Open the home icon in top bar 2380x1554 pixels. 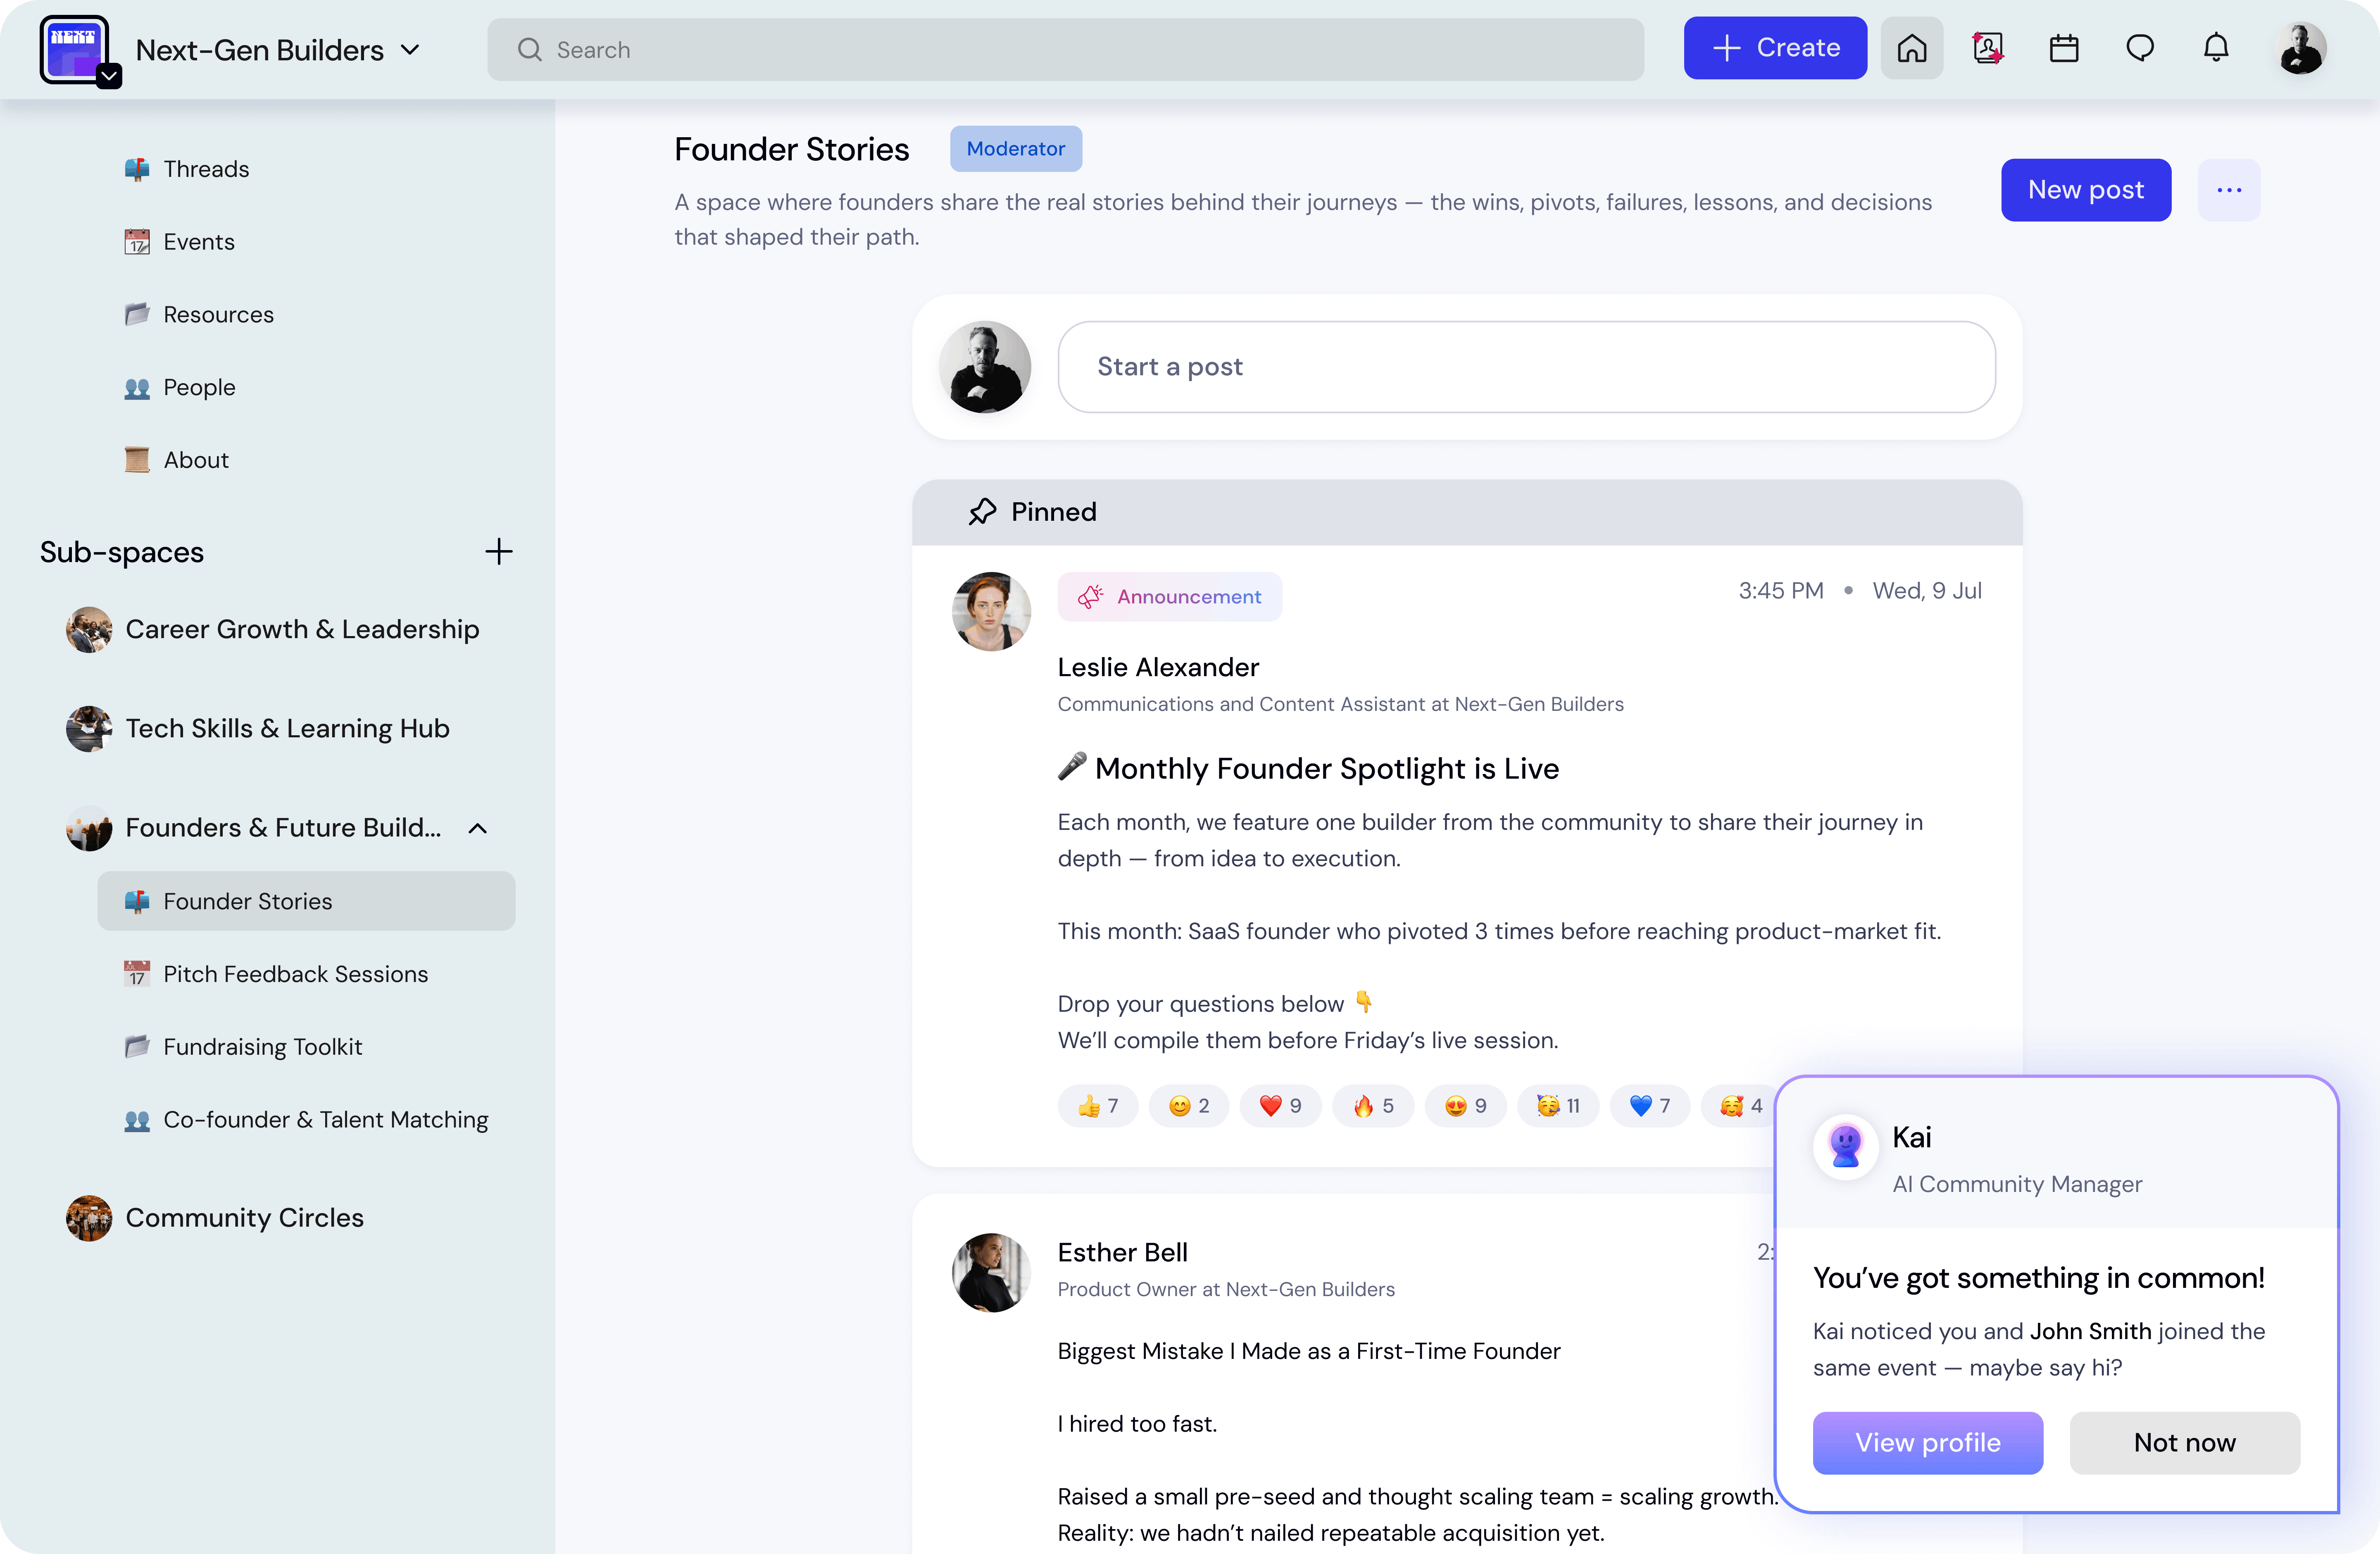tap(1911, 48)
